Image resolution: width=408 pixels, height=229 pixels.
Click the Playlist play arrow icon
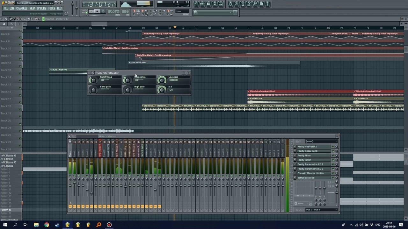coord(43,19)
